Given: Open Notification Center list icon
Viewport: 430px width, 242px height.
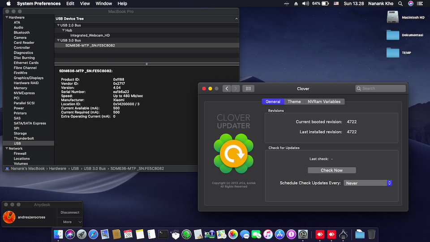Looking at the screenshot, I should point(420,4).
